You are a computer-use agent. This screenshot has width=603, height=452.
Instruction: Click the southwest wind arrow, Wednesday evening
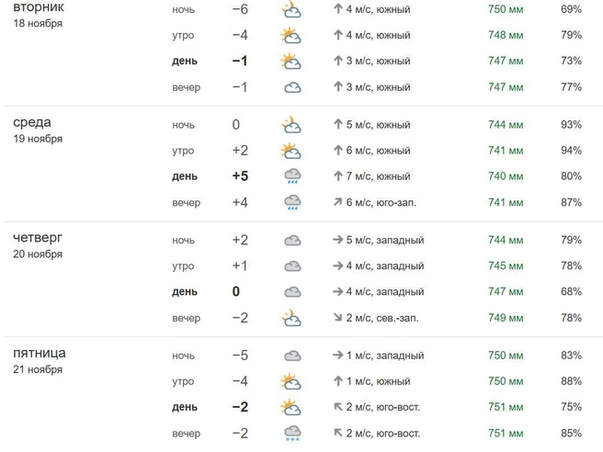[x=337, y=202]
